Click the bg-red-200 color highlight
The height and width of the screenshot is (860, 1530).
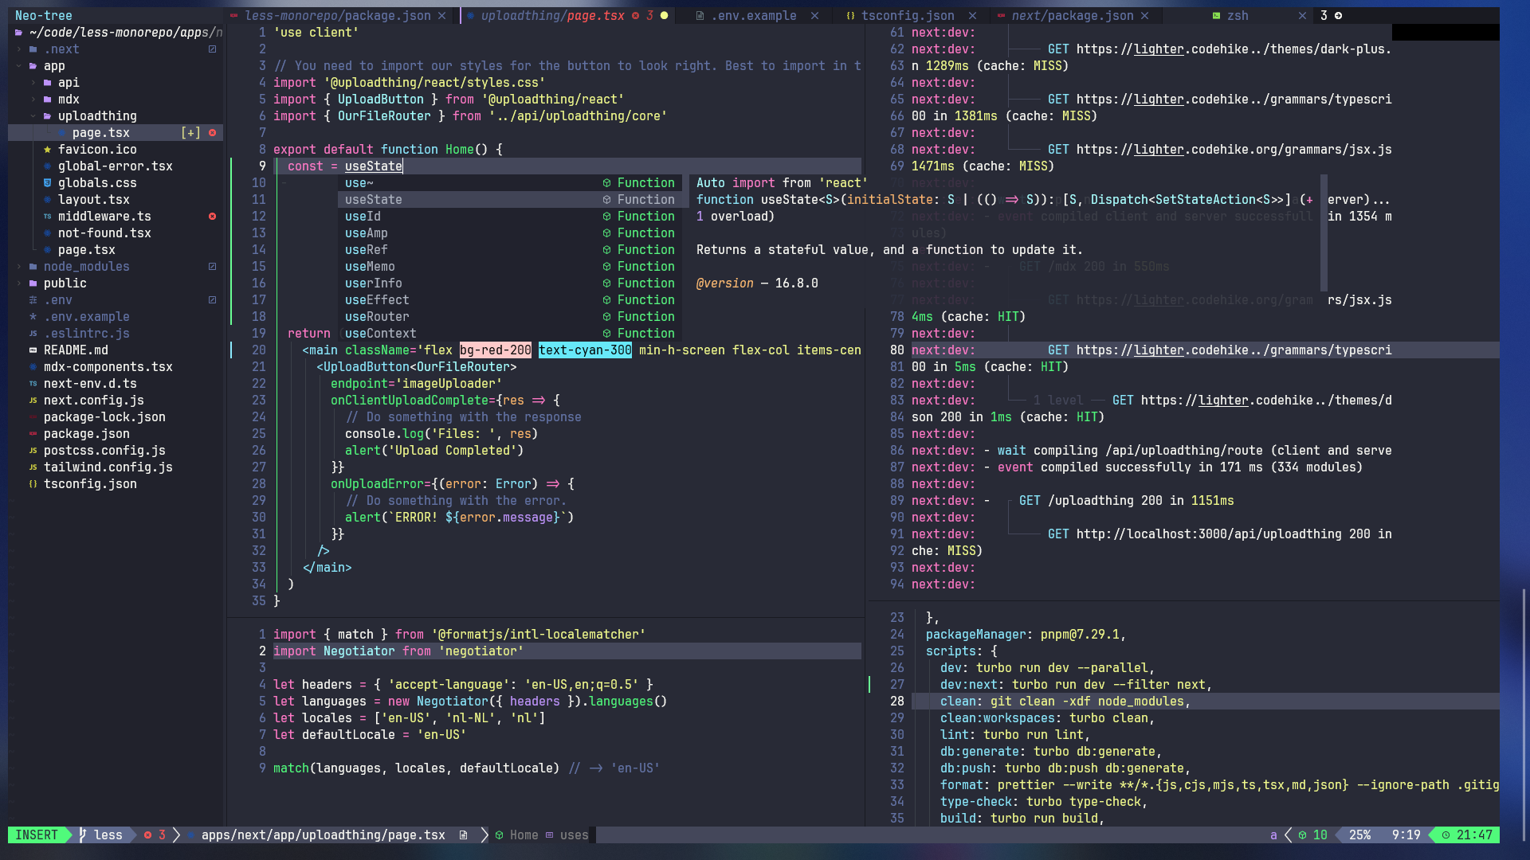pos(496,350)
